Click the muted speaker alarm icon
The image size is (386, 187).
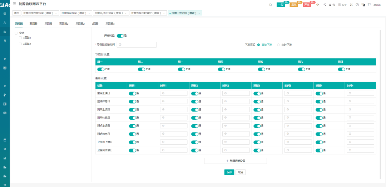(318, 5)
